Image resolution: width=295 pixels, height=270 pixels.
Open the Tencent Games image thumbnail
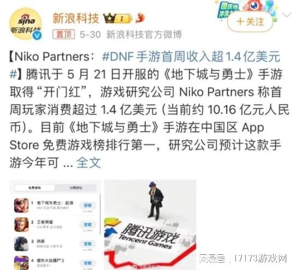[150, 225]
